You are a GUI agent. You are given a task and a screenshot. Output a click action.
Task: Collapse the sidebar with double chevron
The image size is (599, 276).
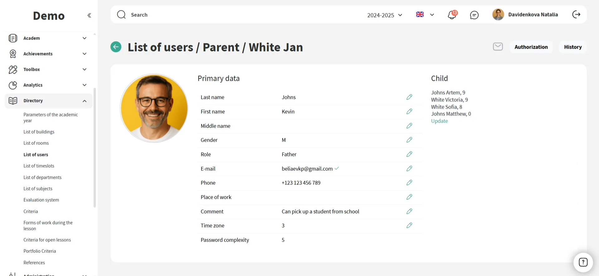tap(89, 15)
